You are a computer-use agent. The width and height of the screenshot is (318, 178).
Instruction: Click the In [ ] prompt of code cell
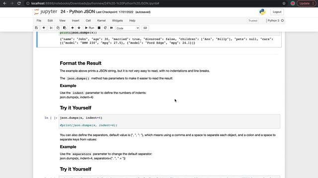coord(51,118)
